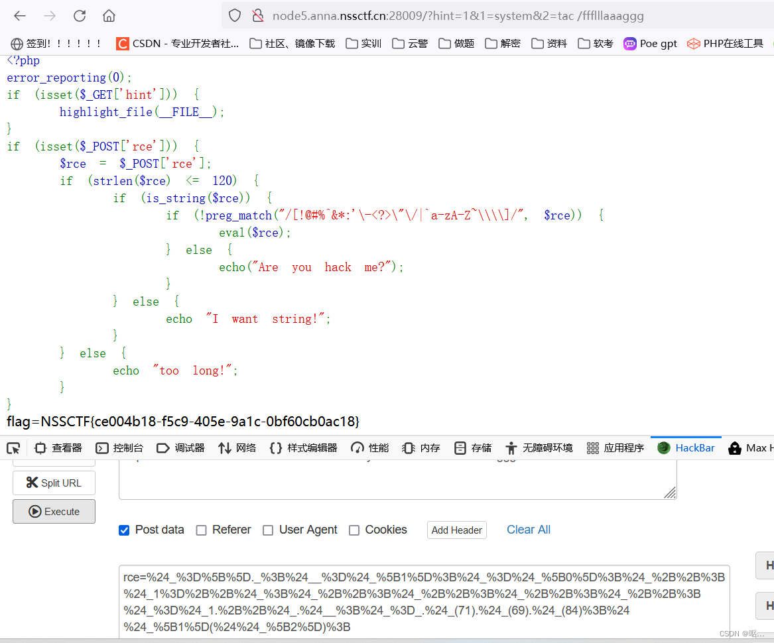Grab the URL textarea resize handle
The image size is (774, 643).
pos(670,493)
